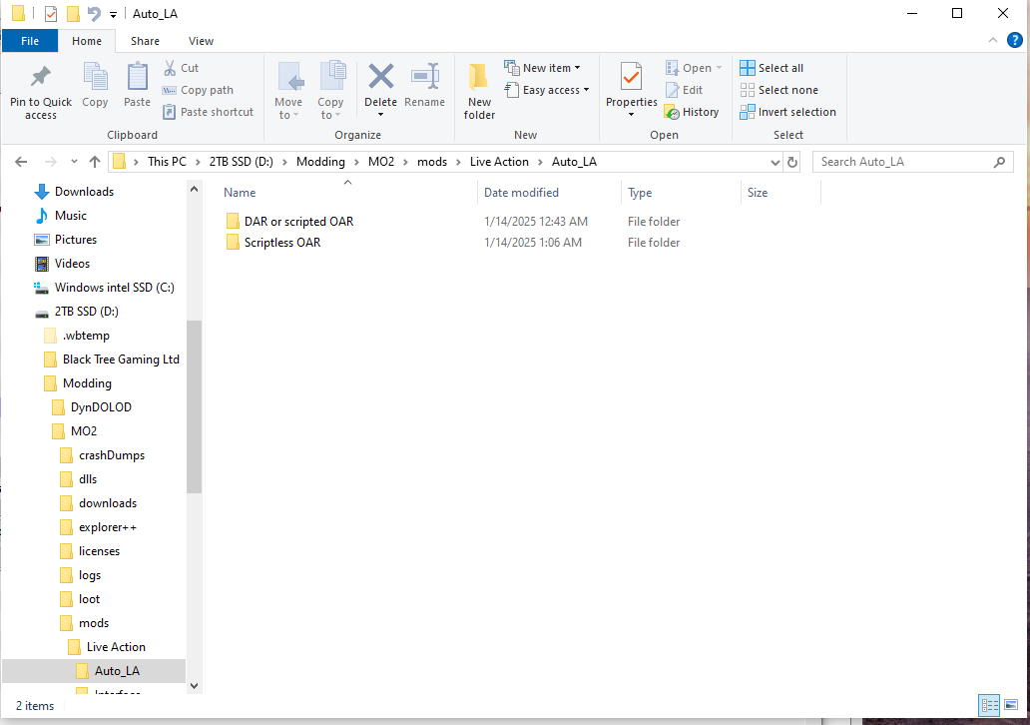1030x725 pixels.
Task: Click the Properties checkmark icon
Action: pyautogui.click(x=631, y=77)
